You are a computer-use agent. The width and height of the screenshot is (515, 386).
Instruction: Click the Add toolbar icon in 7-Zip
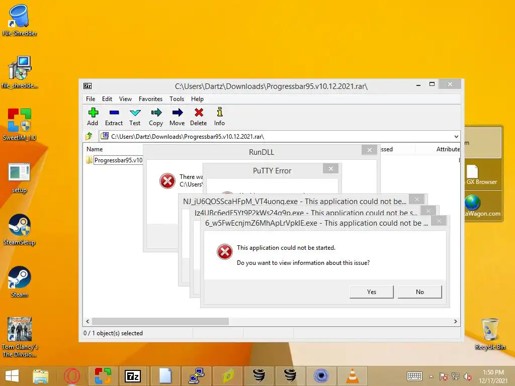[x=93, y=117]
